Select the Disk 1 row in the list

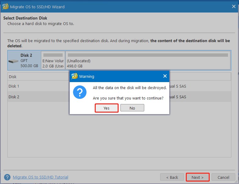tap(119, 86)
